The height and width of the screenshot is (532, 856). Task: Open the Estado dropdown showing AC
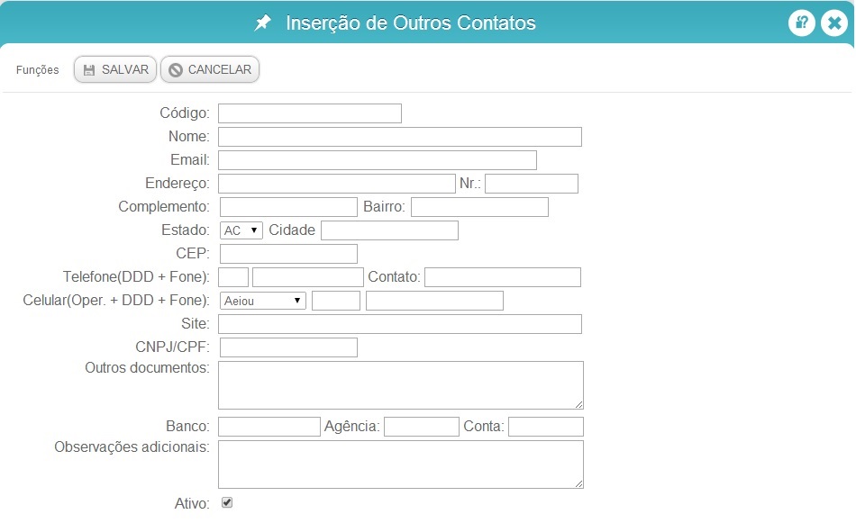click(241, 230)
